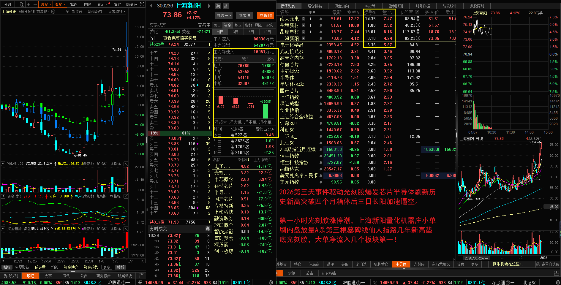
Task: Expand the up-arrow handle under 半导体 tab
Action: click(x=404, y=268)
